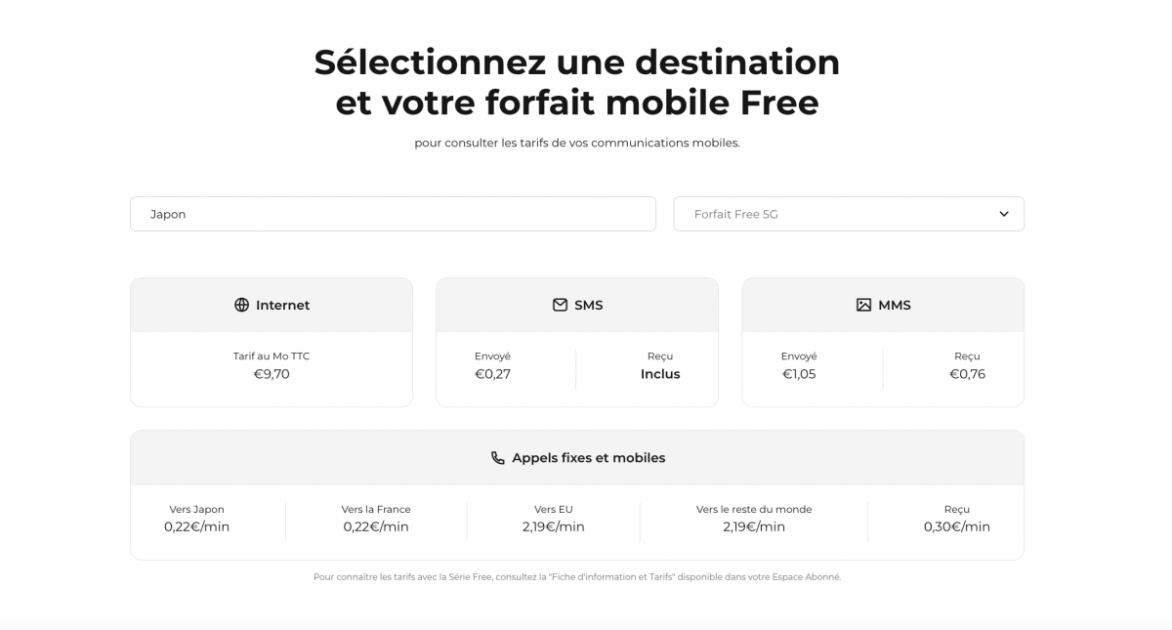1172x630 pixels.
Task: Expand the Forfait Free 5G dropdown arrow
Action: tap(1003, 214)
